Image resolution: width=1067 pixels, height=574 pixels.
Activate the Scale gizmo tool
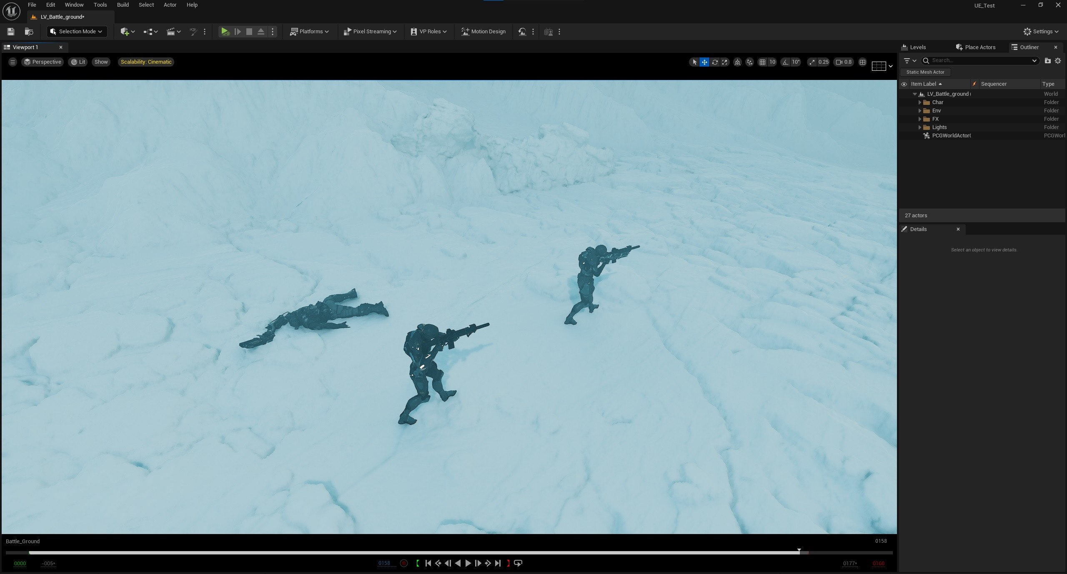725,62
